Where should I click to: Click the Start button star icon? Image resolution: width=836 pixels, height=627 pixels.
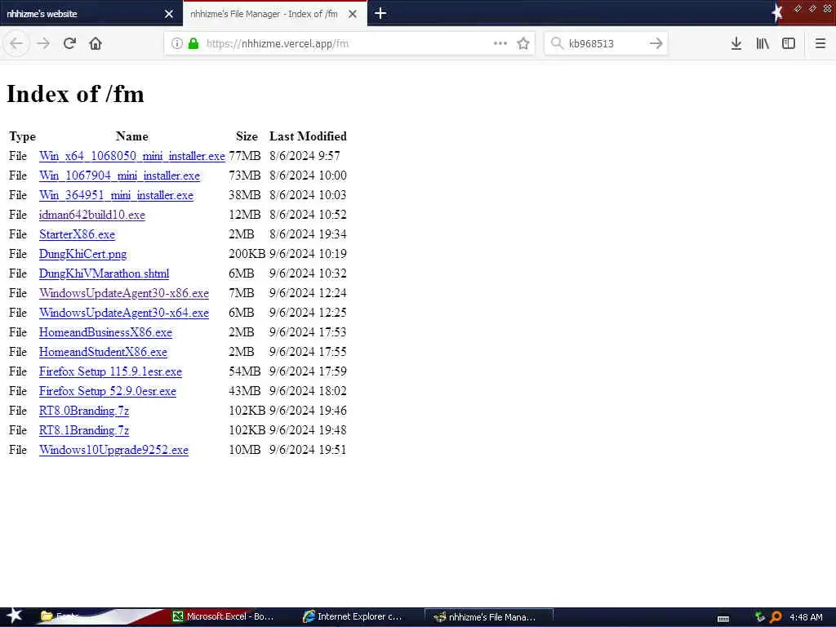(14, 616)
